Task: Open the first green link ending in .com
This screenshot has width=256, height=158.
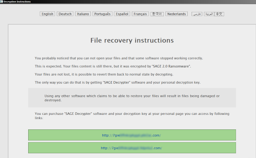Action: click(132, 135)
